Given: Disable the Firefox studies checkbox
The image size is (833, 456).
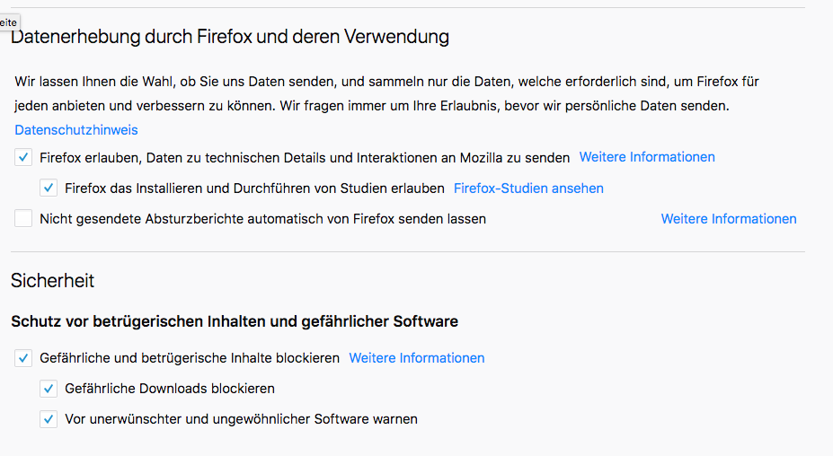Looking at the screenshot, I should click(x=49, y=189).
